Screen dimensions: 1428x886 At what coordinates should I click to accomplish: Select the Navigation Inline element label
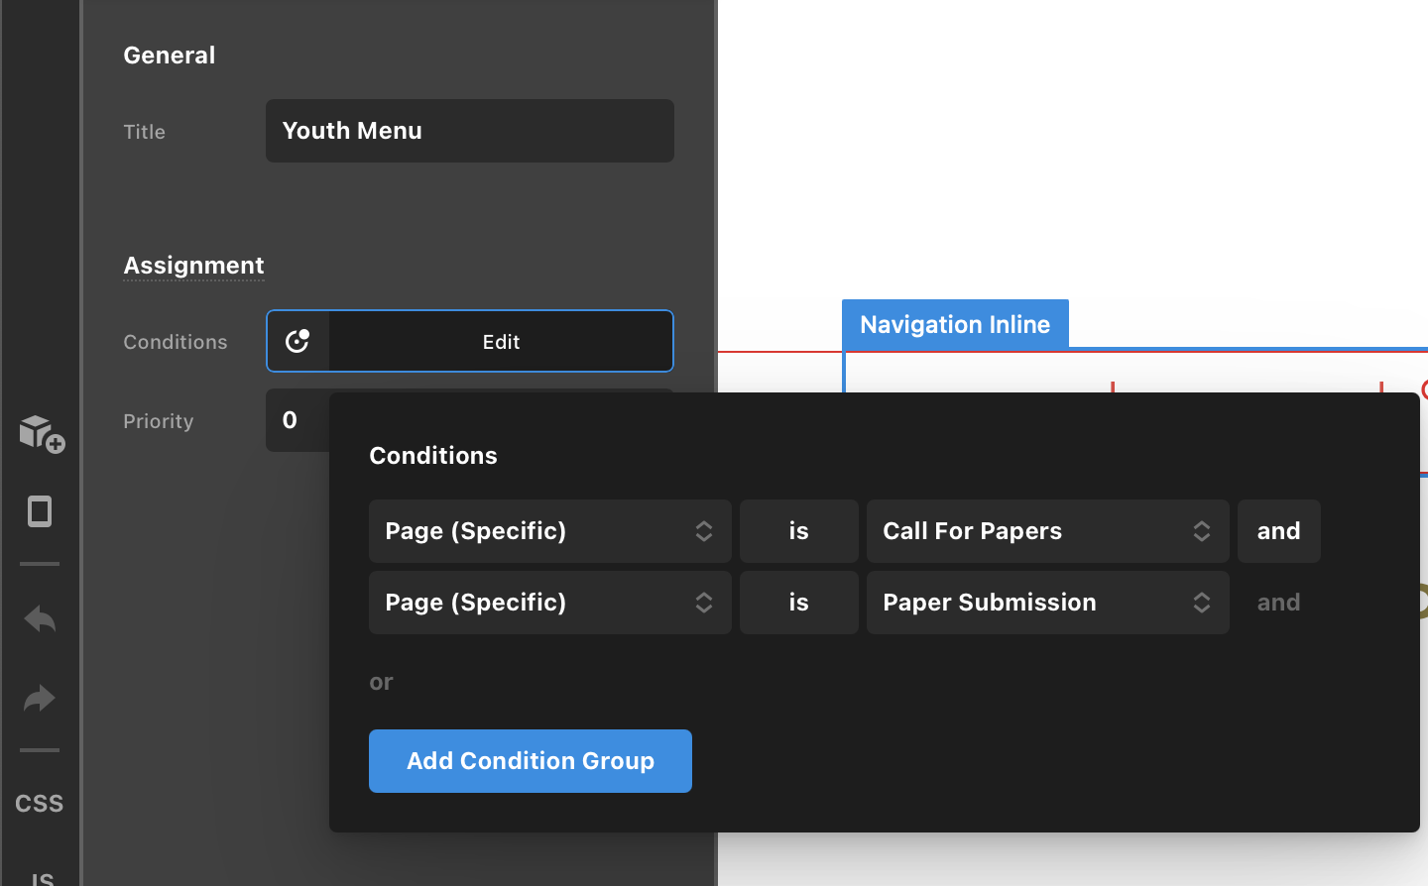(955, 324)
